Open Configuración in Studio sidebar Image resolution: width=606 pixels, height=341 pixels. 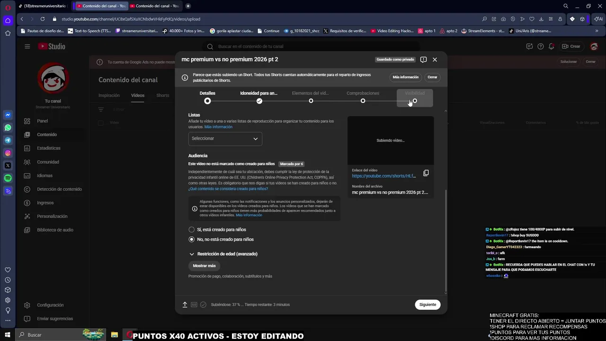50,305
